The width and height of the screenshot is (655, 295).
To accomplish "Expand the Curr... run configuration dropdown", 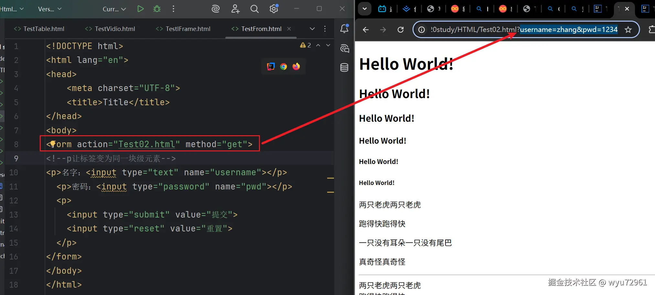I will click(114, 9).
